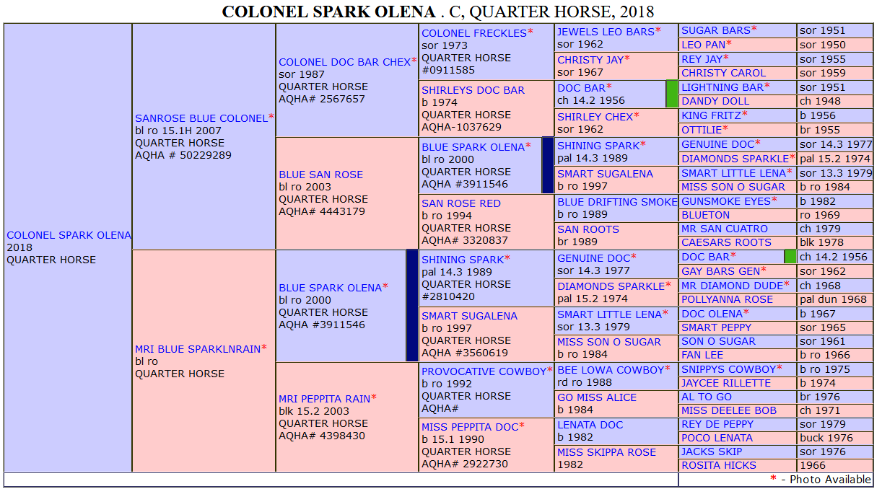
Task: Click the SUGAR BARS link
Action: pos(716,30)
